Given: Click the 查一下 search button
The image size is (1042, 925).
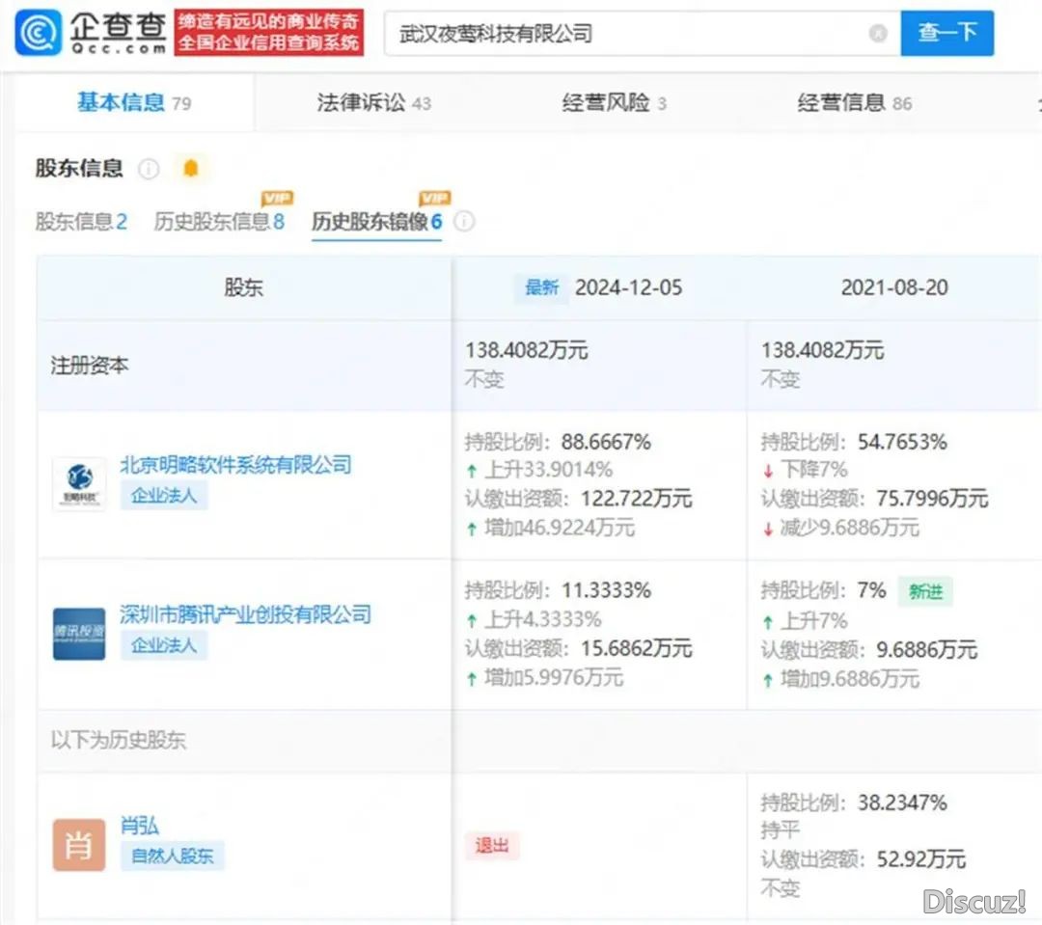Looking at the screenshot, I should tap(947, 33).
